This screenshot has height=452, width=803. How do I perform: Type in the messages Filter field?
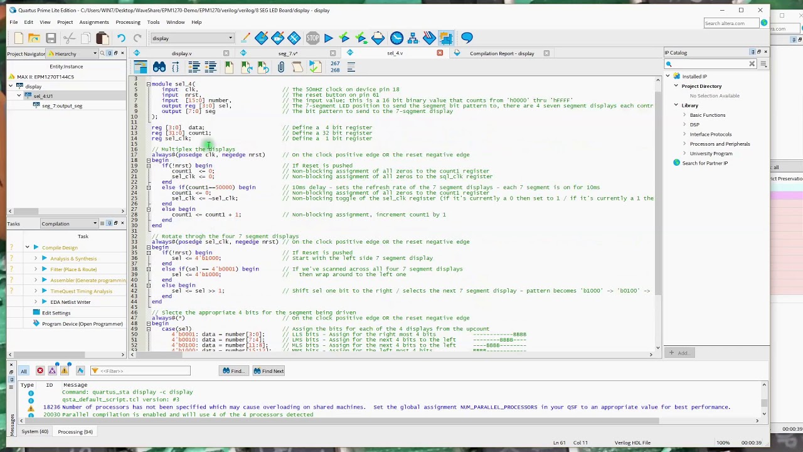click(140, 371)
